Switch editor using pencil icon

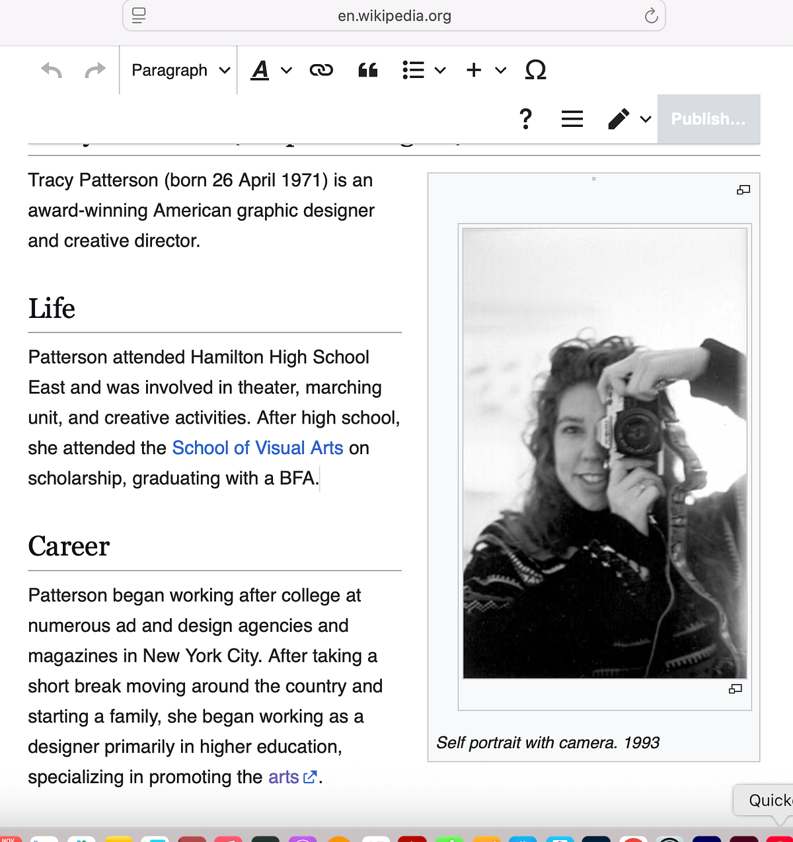click(x=619, y=119)
